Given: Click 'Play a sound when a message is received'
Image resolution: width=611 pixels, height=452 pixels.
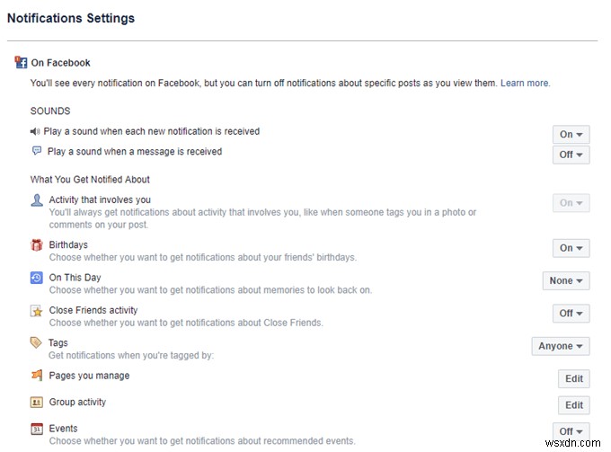Looking at the screenshot, I should click(x=135, y=152).
